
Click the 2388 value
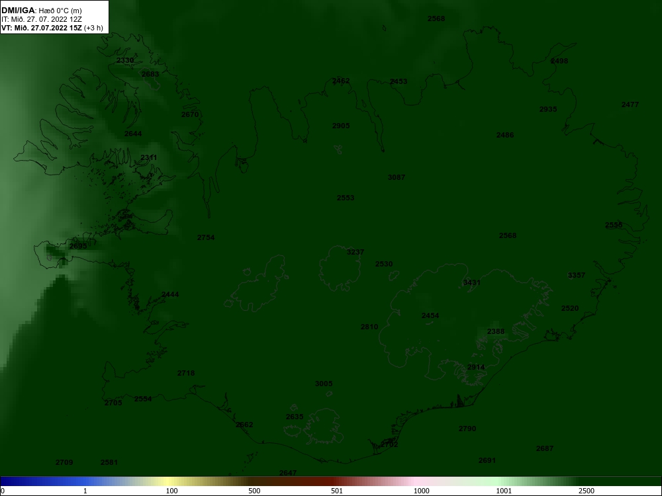pos(496,331)
